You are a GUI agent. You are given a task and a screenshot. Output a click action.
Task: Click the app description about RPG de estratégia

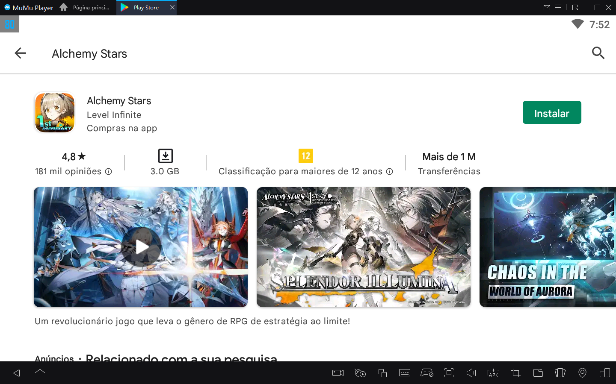tap(192, 321)
